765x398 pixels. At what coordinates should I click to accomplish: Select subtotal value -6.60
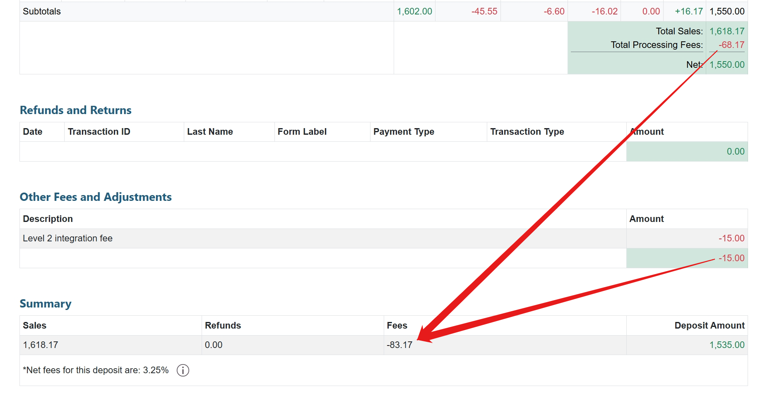554,12
